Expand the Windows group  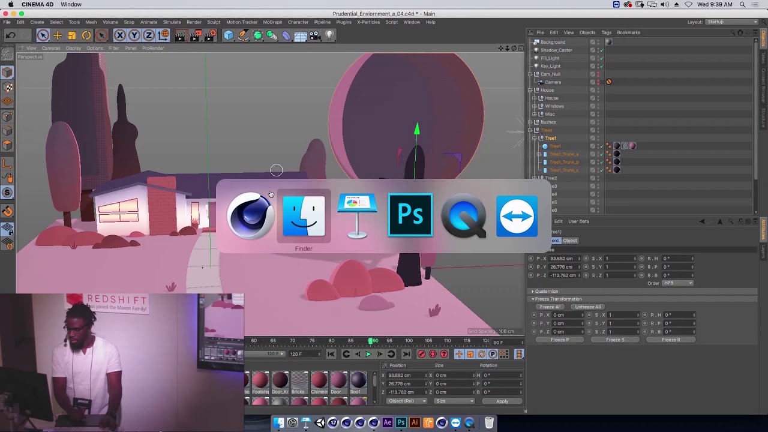click(x=535, y=106)
